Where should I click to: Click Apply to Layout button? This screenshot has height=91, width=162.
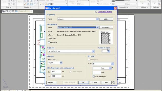[x=70, y=83]
